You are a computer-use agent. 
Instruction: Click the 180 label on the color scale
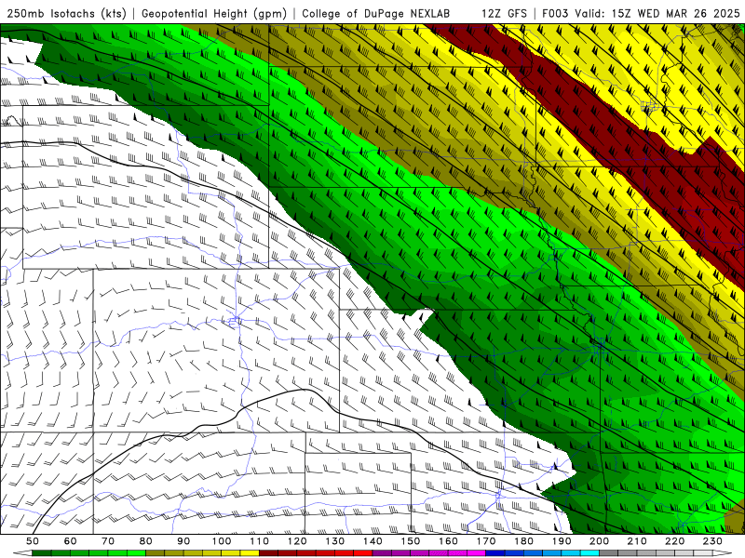[523, 541]
